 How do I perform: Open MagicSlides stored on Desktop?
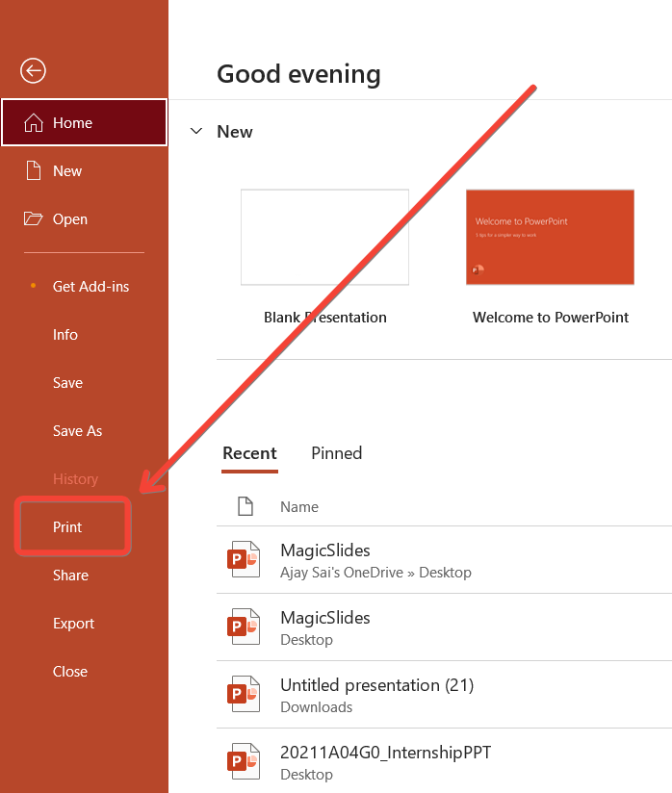[x=444, y=627]
